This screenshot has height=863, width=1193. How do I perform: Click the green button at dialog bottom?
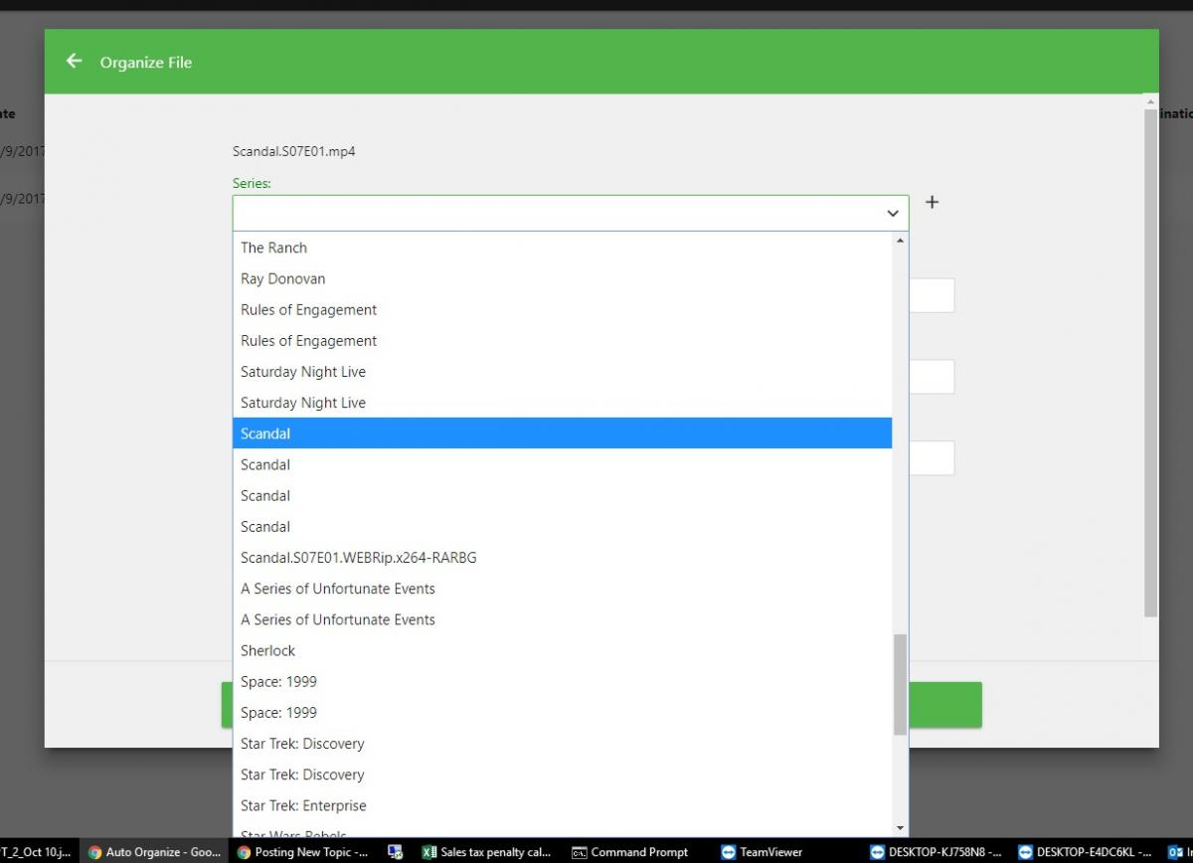(944, 704)
